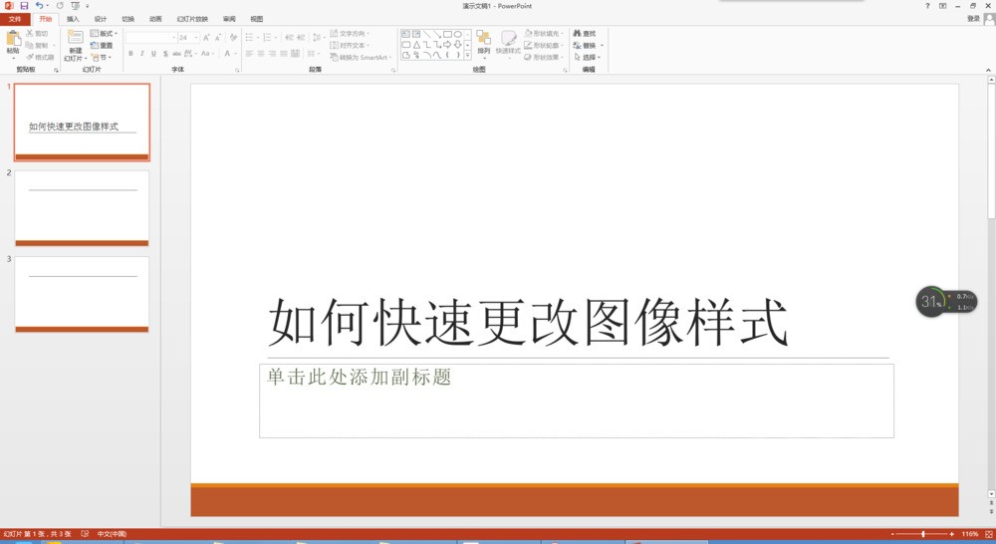Screen dimensions: 996x544
Task: Click the File (文件) button
Action: [x=15, y=19]
